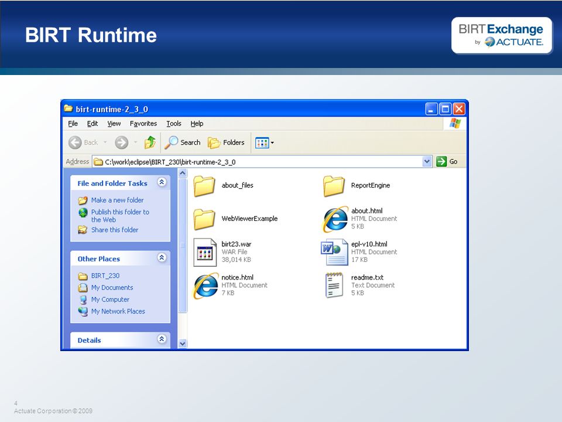
Task: Click the Make a new folder icon
Action: [x=83, y=200]
